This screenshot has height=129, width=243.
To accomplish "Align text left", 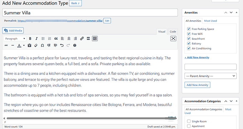I will pyautogui.click(x=63, y=38).
